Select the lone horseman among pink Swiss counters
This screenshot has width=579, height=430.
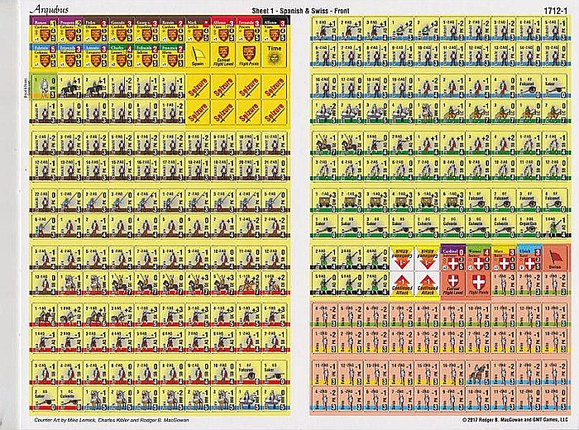(479, 371)
